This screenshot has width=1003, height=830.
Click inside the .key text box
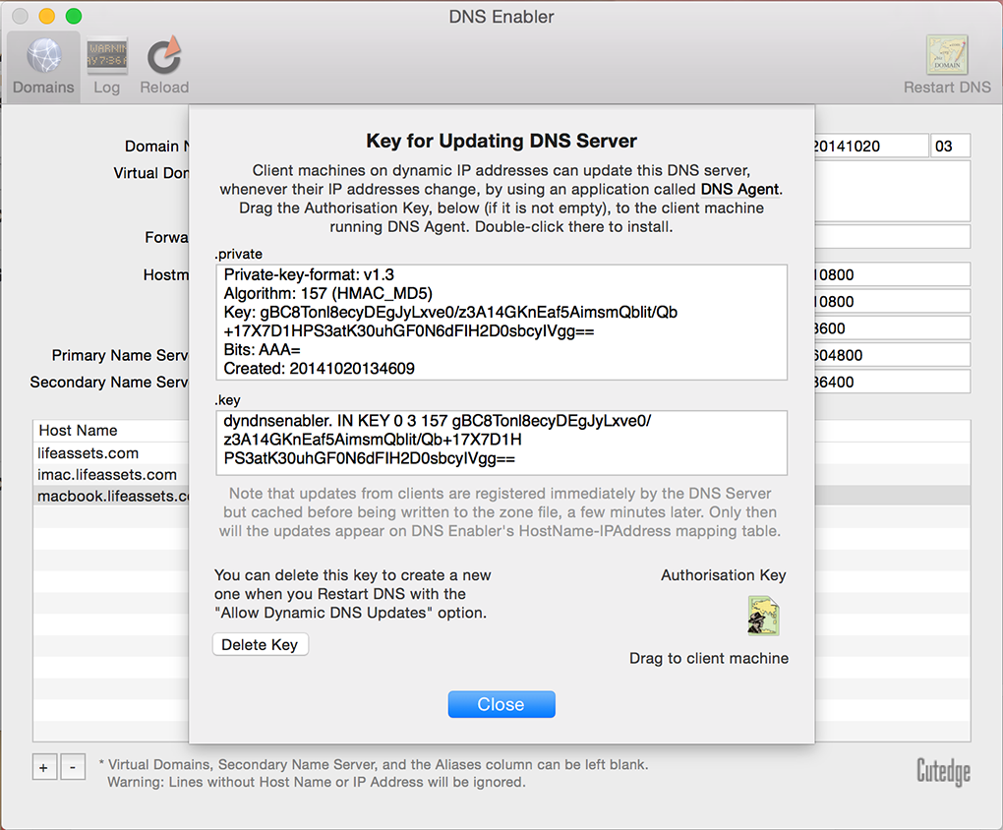click(501, 442)
